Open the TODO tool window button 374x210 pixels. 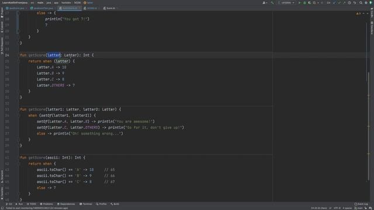(x=31, y=204)
